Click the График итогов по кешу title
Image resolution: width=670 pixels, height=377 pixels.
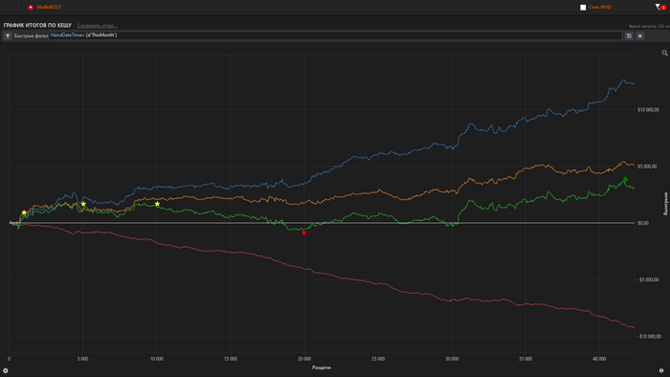click(x=37, y=26)
